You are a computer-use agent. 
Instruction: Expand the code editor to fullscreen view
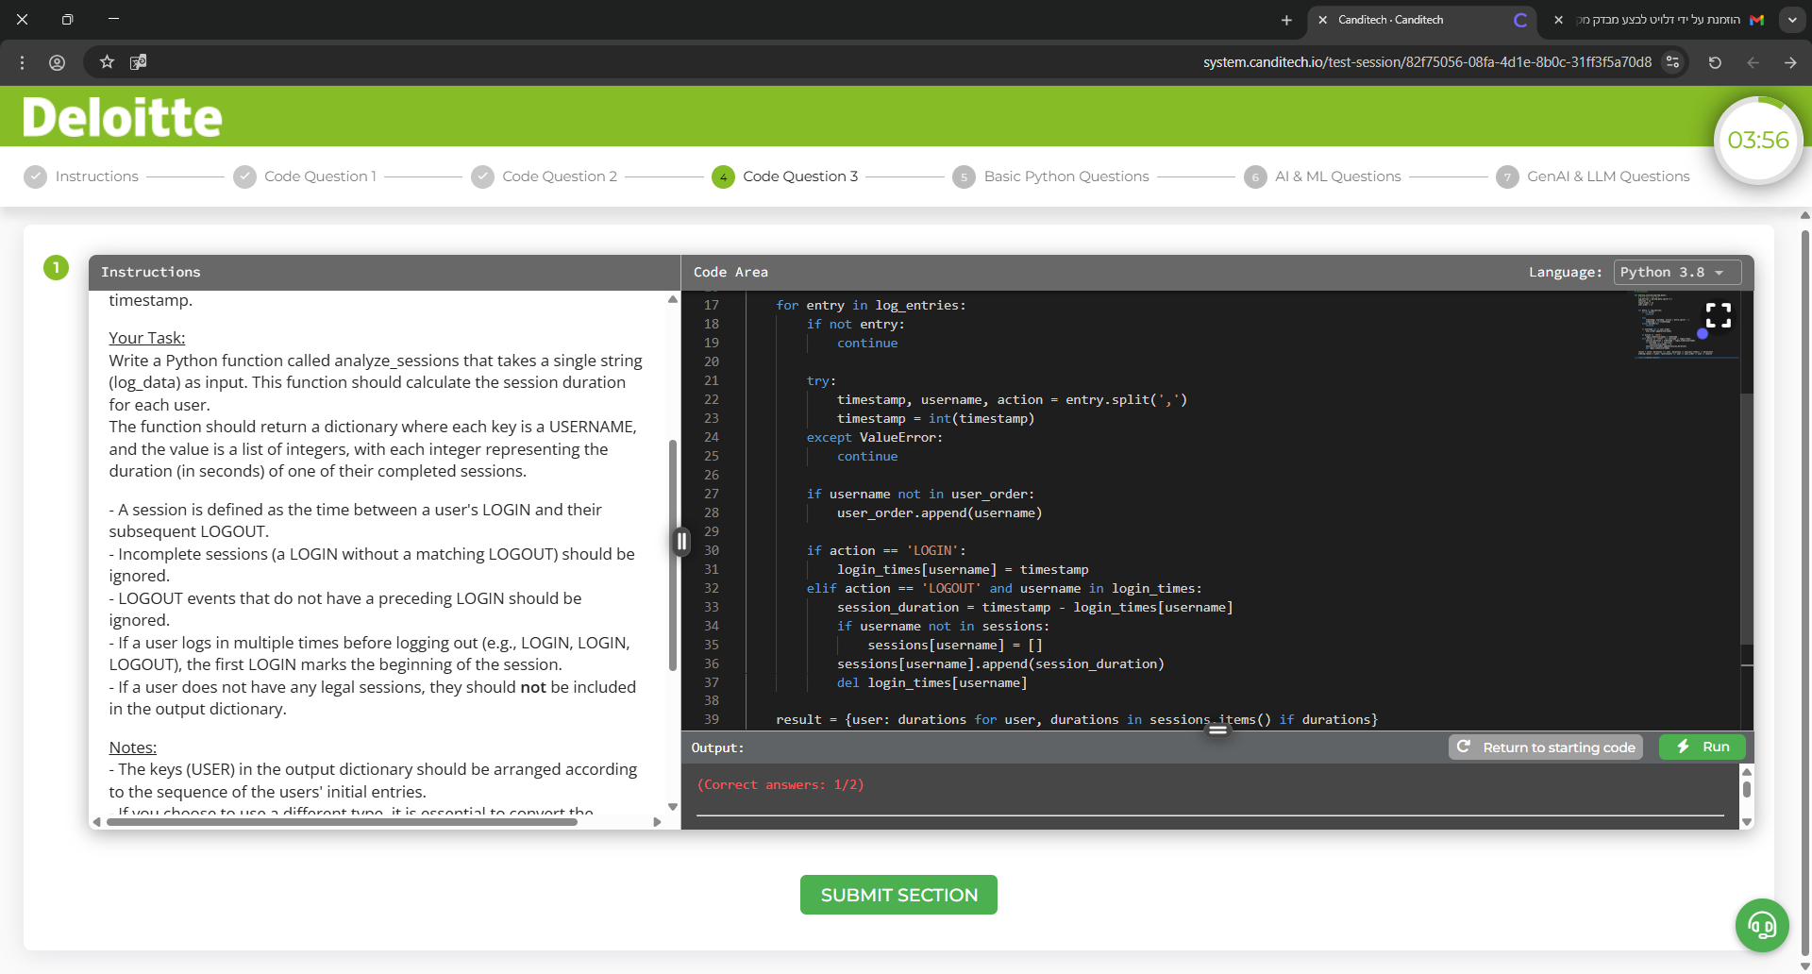click(x=1718, y=314)
